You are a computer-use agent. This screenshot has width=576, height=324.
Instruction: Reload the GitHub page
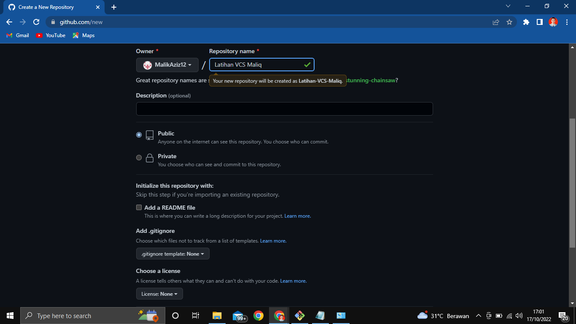[36, 22]
